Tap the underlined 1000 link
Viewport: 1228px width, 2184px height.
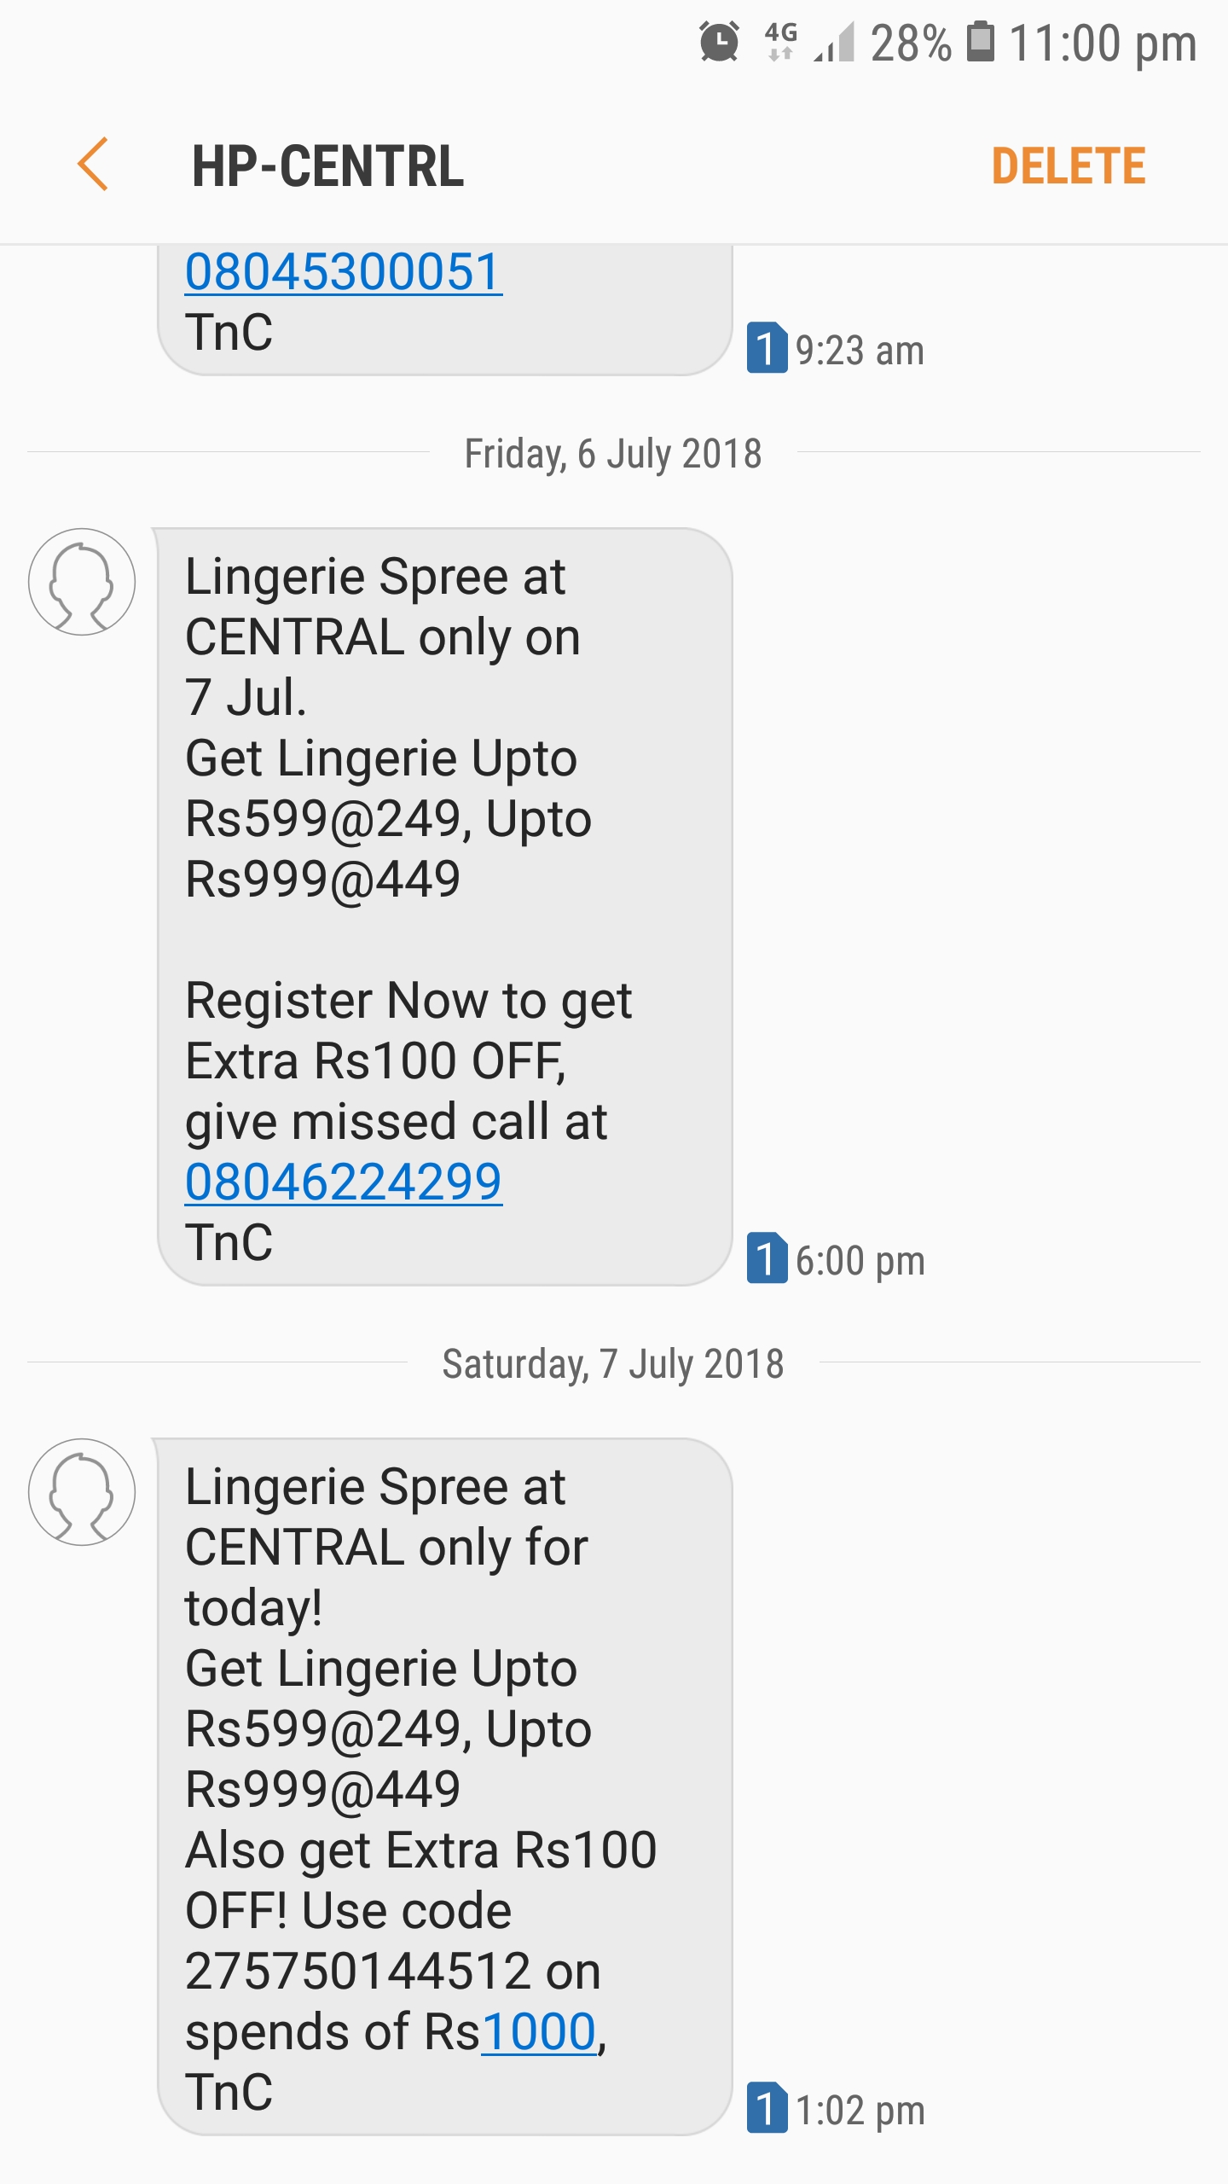pyautogui.click(x=538, y=2031)
